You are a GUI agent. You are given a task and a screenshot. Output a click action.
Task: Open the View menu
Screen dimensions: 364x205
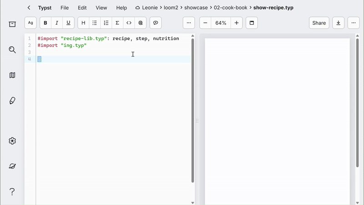point(101,8)
